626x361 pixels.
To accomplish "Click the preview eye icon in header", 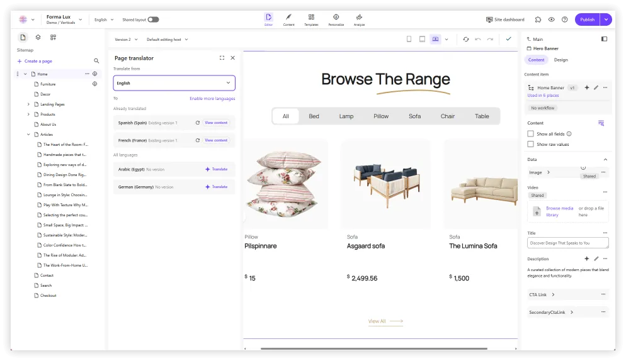I will (x=551, y=19).
